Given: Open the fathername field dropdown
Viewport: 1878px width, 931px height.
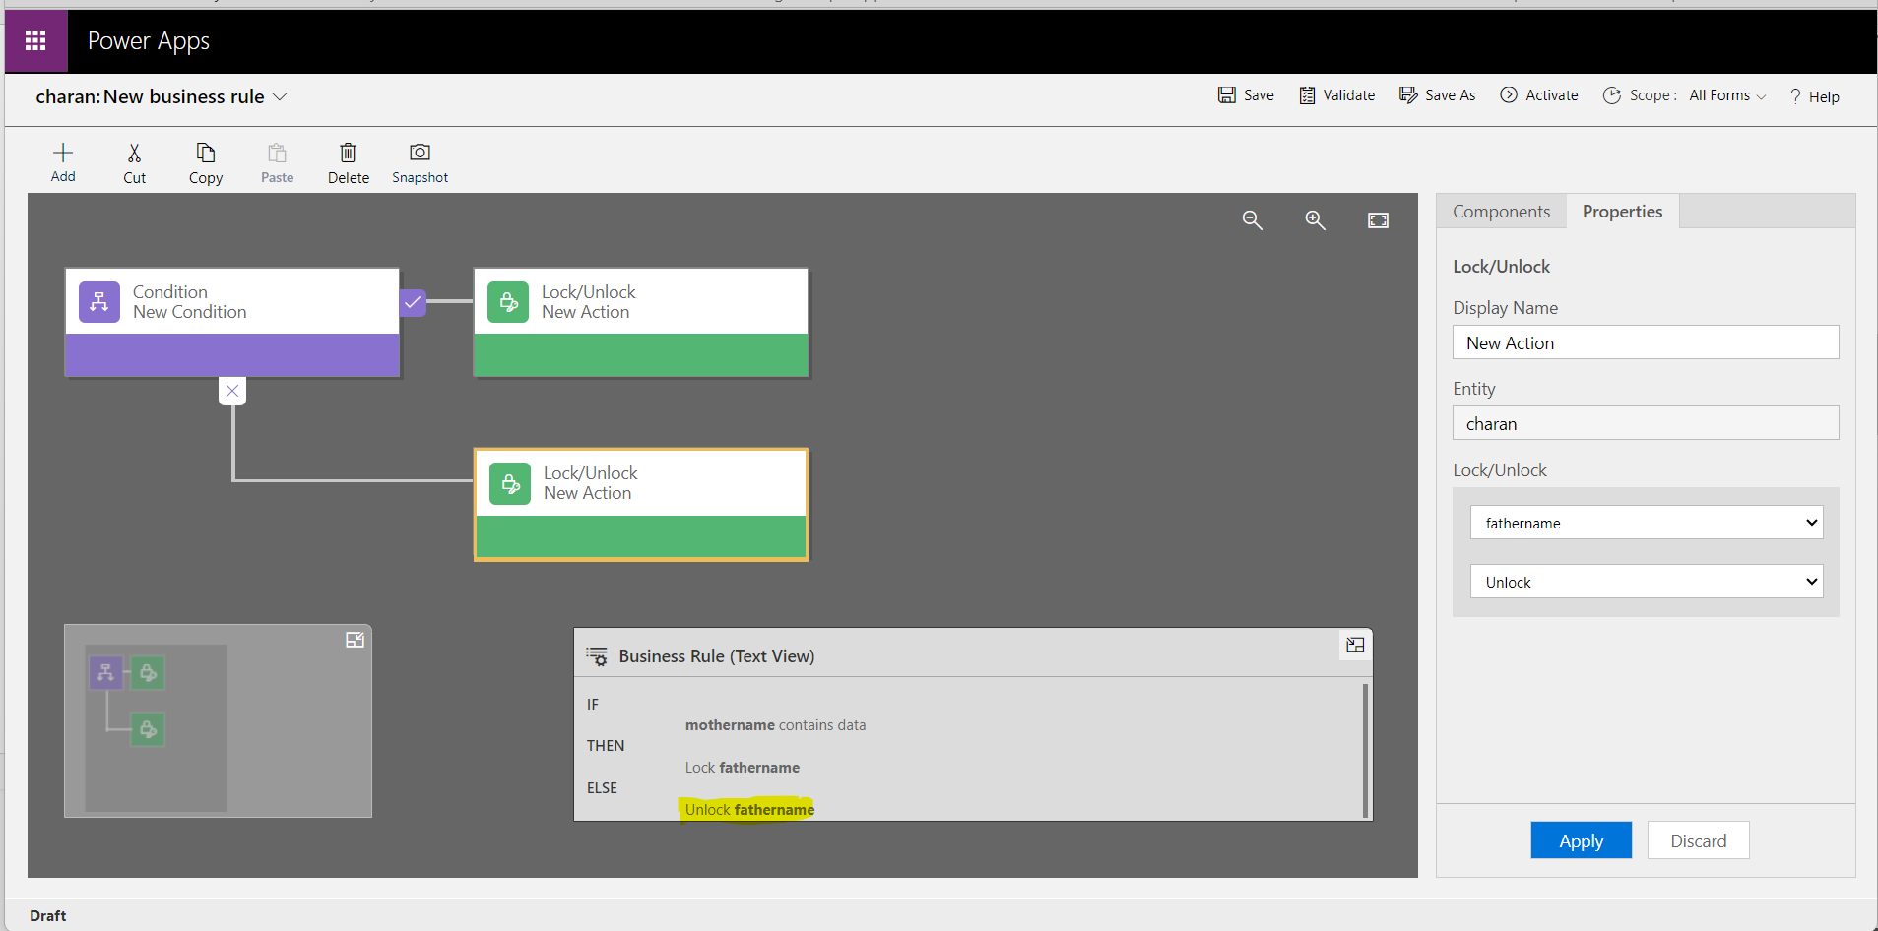Looking at the screenshot, I should 1647,523.
